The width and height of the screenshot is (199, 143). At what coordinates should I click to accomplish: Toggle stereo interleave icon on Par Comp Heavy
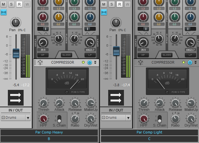point(4,12)
